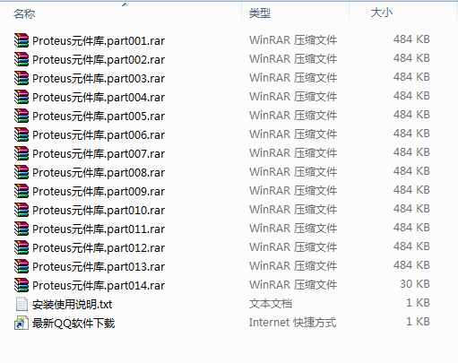This screenshot has height=363, width=458.
Task: Sort files by the 类型 column header
Action: [260, 13]
